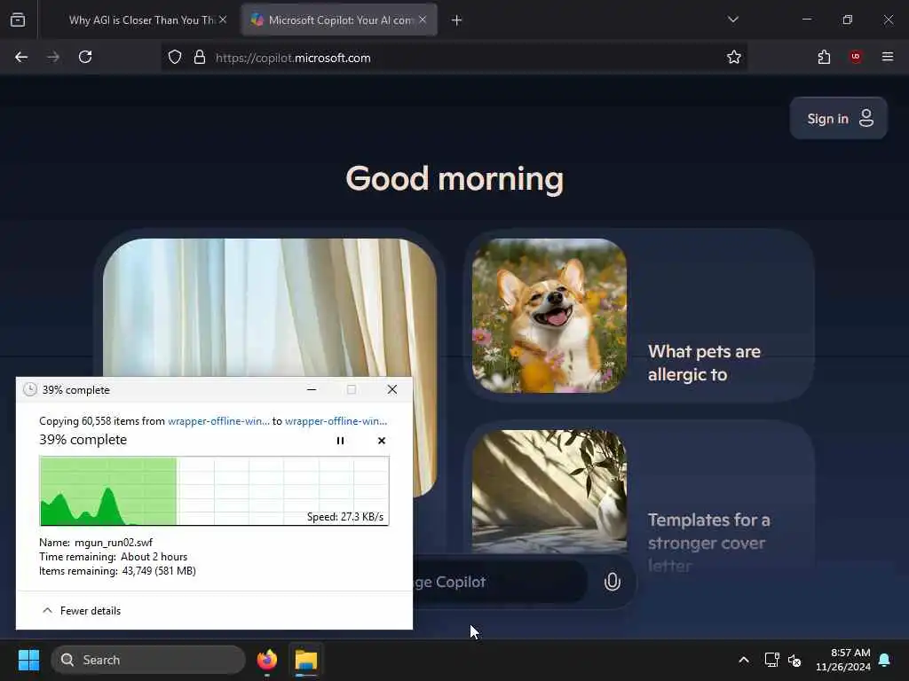Open the corgi dog image card

point(549,316)
